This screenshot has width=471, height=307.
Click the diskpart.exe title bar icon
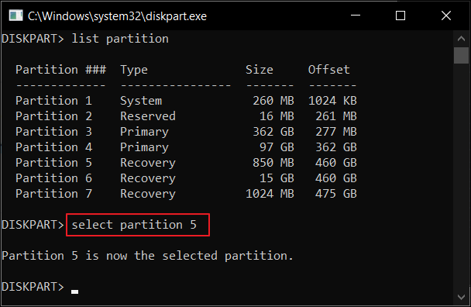tap(15, 16)
